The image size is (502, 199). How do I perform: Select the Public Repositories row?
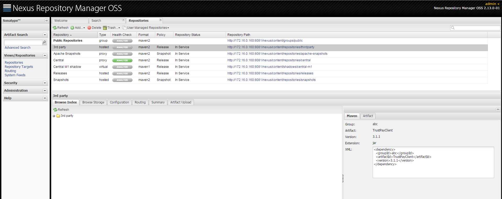[270, 41]
